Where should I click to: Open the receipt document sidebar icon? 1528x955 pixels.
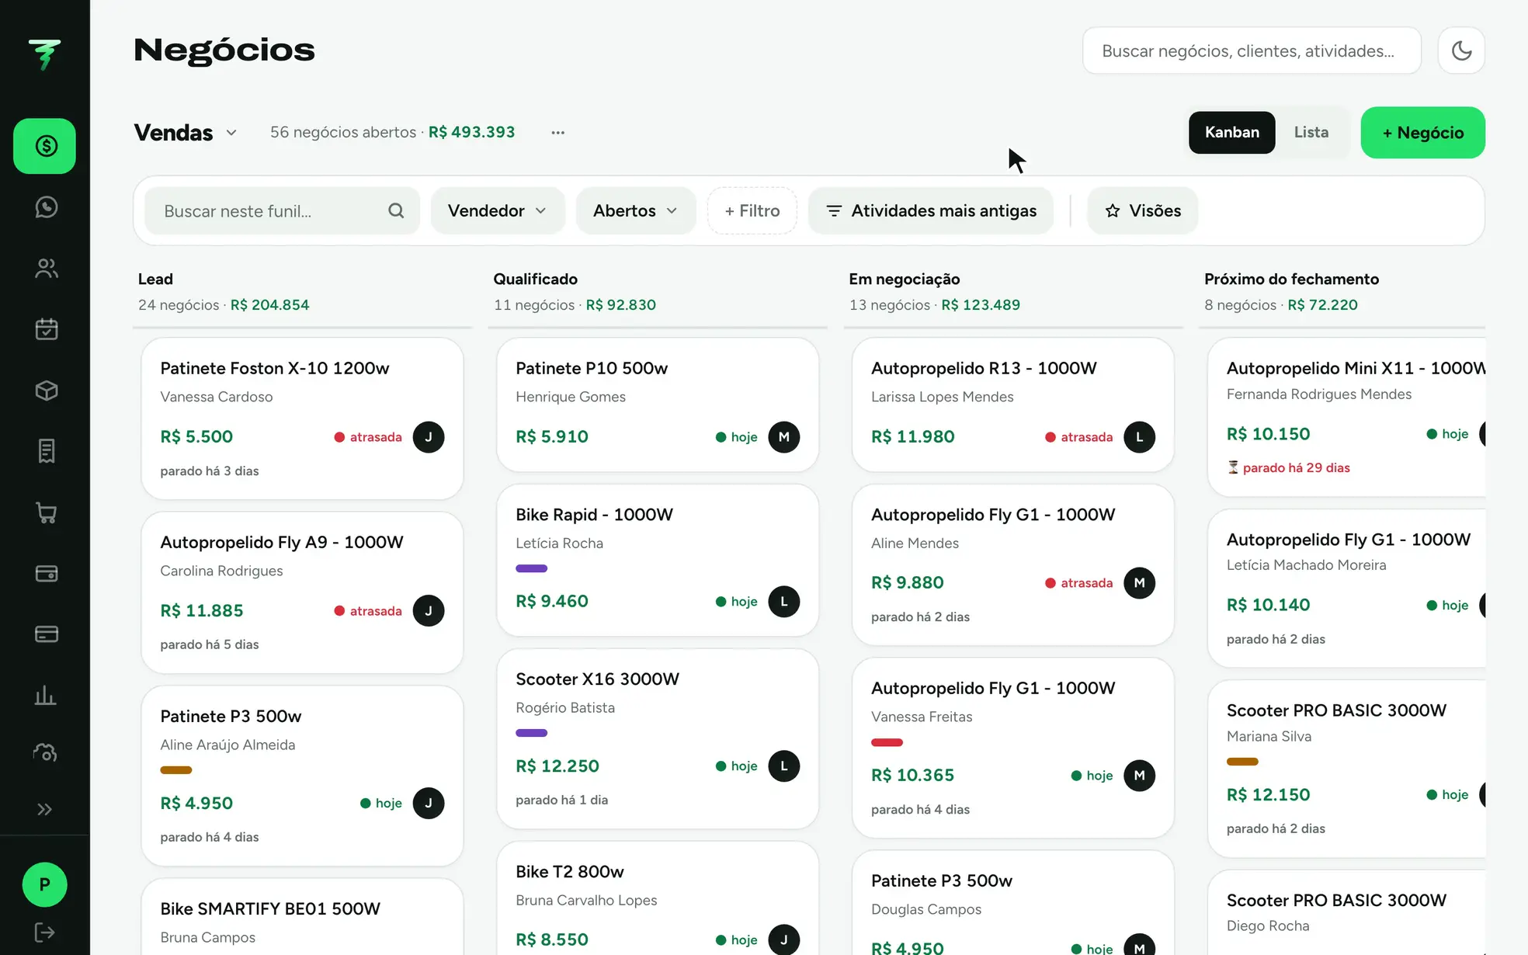pyautogui.click(x=46, y=451)
